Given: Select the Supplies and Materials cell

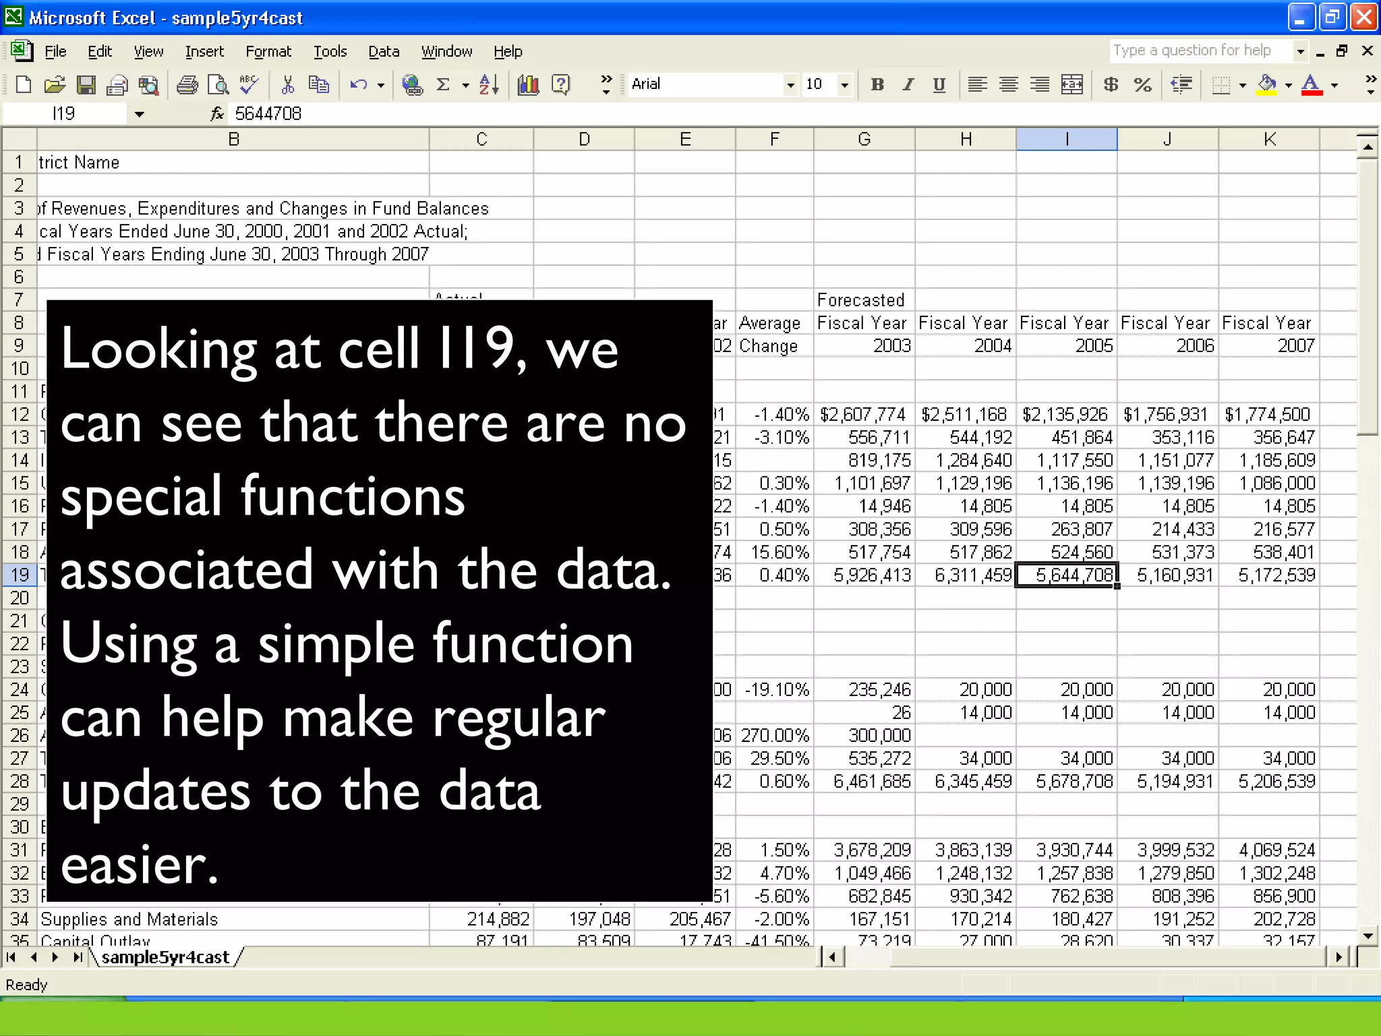Looking at the screenshot, I should (x=233, y=919).
